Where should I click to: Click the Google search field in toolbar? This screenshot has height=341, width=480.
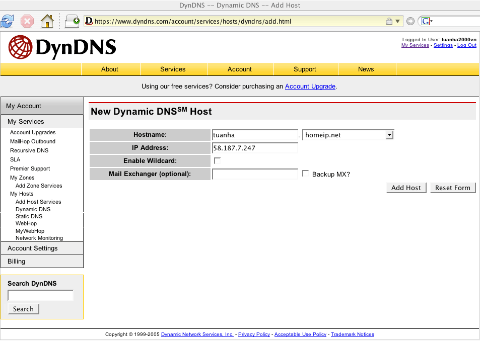457,22
